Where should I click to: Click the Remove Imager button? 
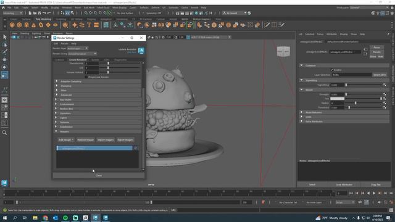(x=85, y=140)
